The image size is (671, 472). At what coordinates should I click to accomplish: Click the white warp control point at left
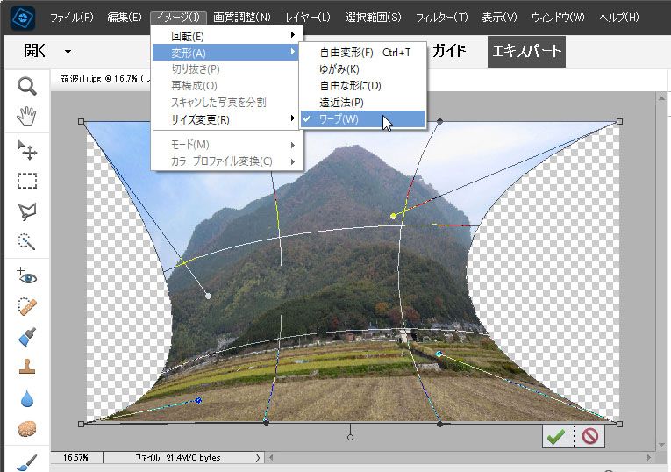coord(209,296)
